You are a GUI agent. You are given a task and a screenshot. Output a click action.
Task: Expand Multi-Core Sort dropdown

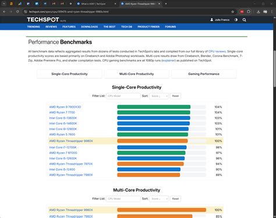(159, 199)
